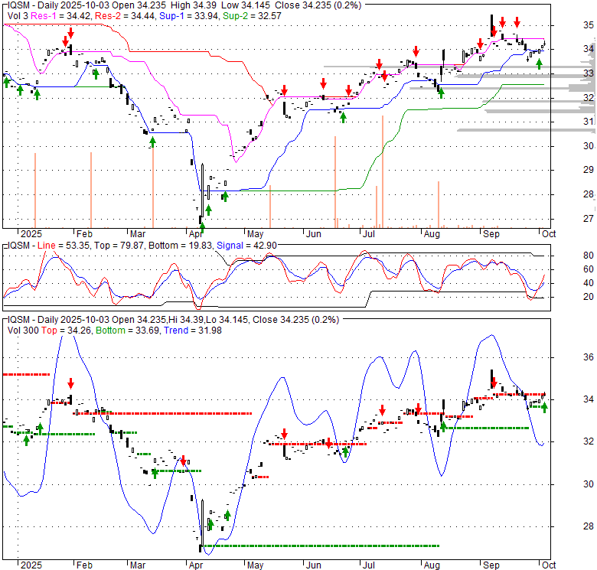Image resolution: width=597 pixels, height=570 pixels.
Task: Click the red sell arrow in late January, bottom chart
Action: pyautogui.click(x=71, y=383)
